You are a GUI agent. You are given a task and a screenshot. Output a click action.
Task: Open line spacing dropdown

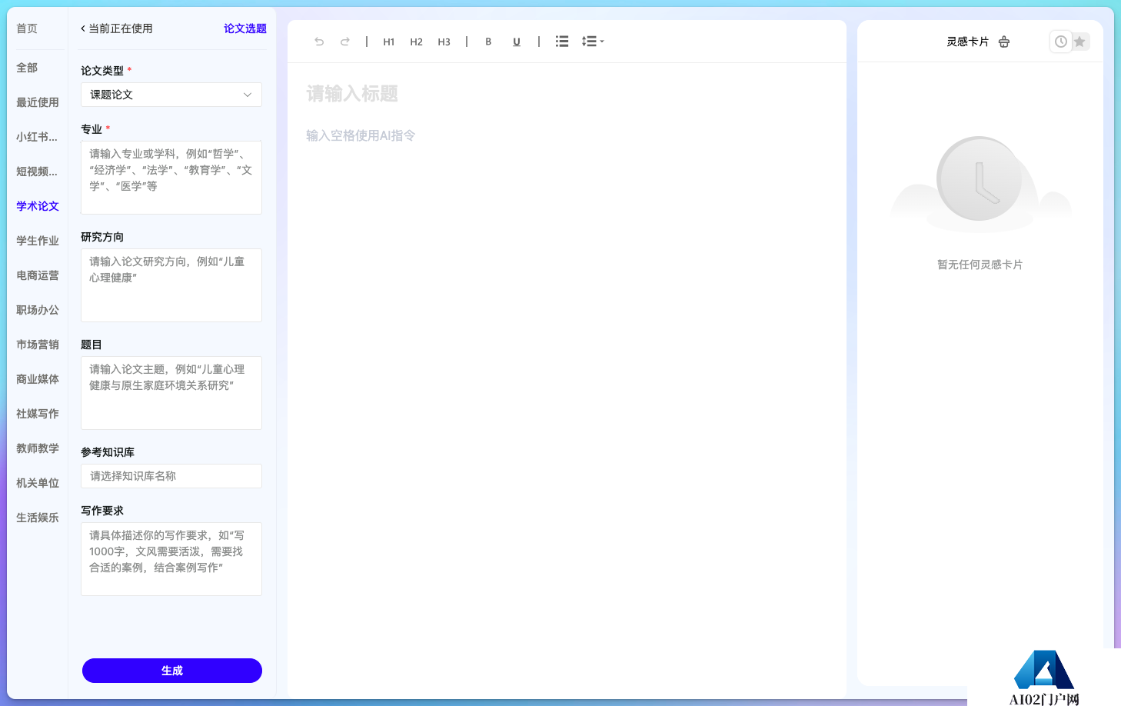(593, 42)
